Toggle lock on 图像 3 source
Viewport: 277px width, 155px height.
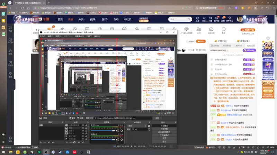pos(86,131)
